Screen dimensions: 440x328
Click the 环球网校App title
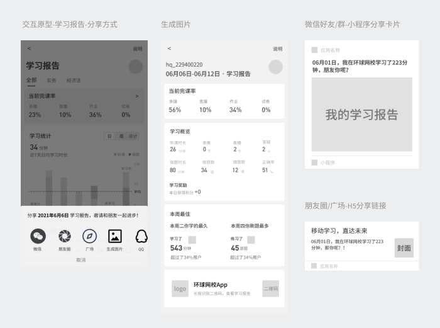pos(211,285)
